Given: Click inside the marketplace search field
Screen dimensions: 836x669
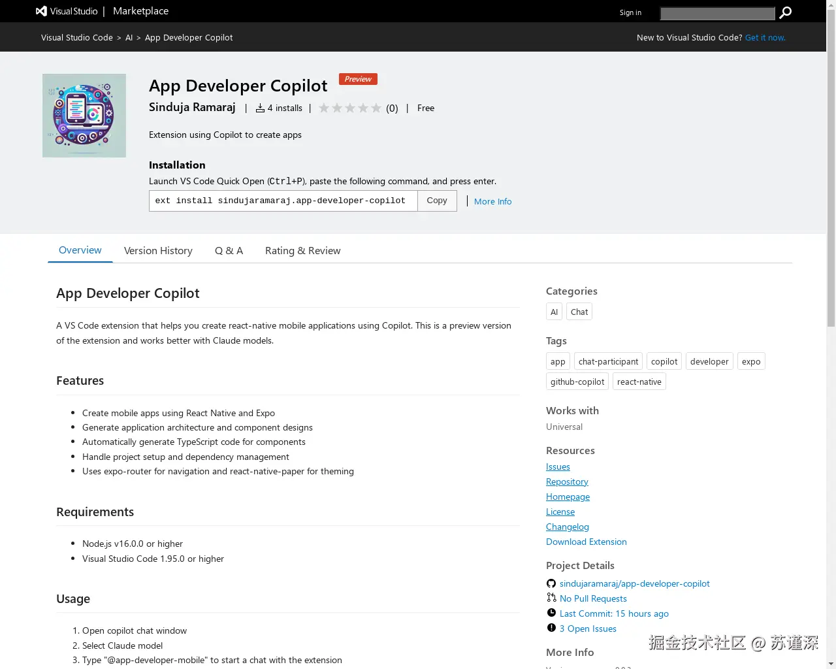Looking at the screenshot, I should click(x=717, y=13).
